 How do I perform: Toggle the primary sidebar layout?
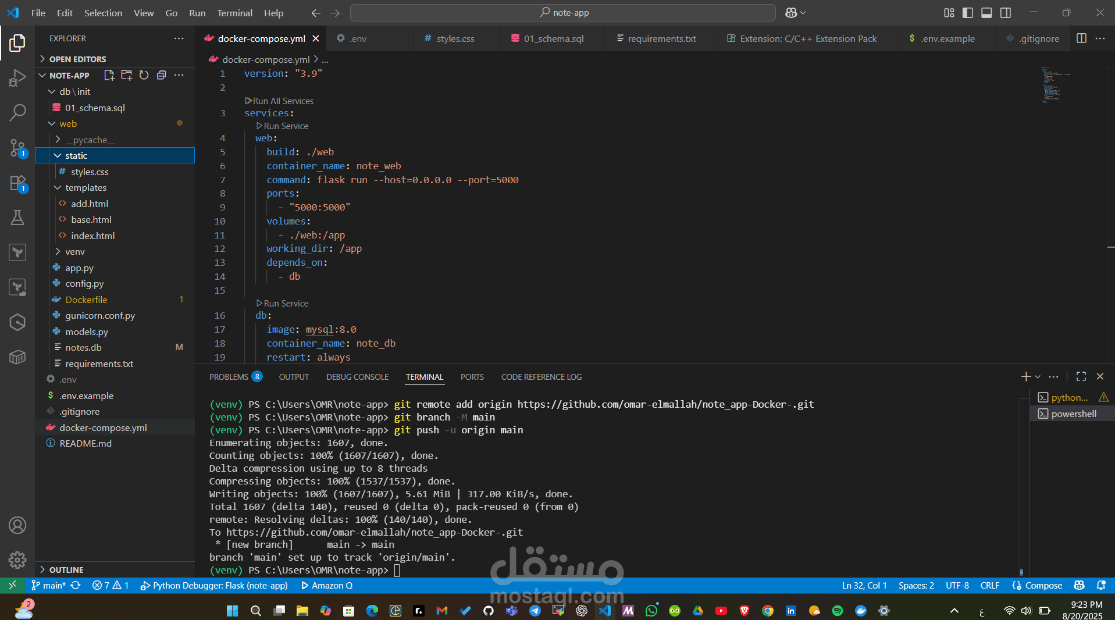coord(967,12)
